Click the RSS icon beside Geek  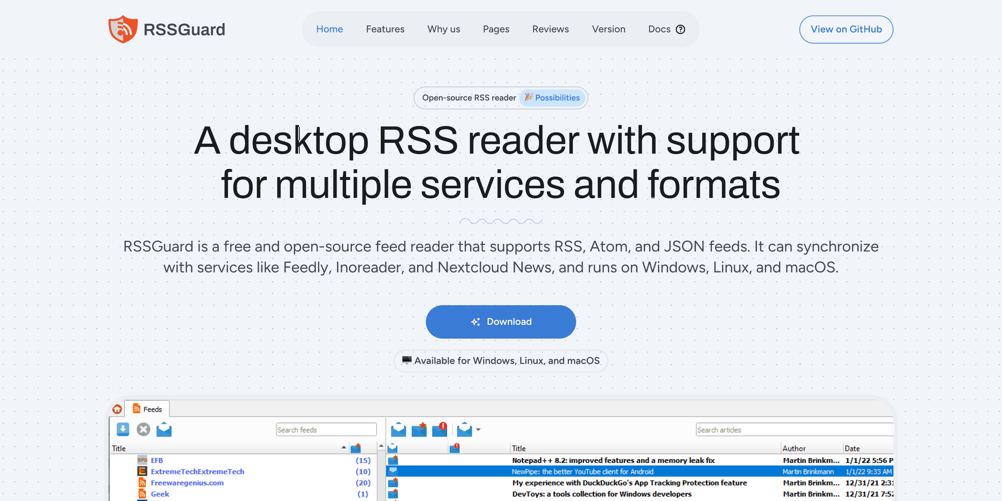142,494
